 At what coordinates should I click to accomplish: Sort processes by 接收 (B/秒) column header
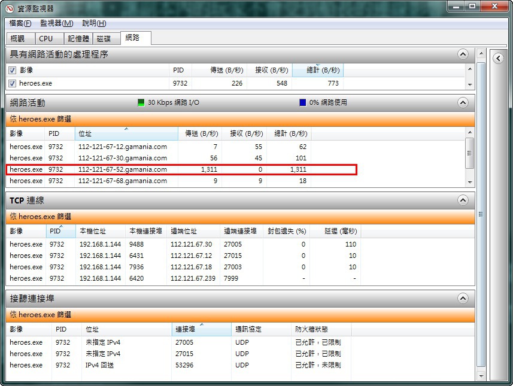269,70
